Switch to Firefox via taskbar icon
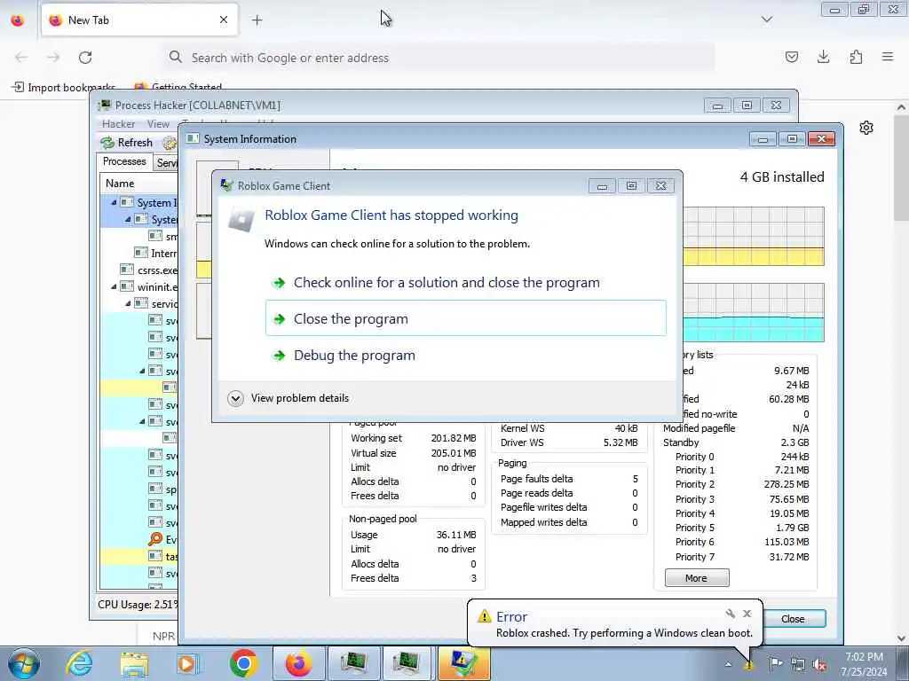 tap(298, 663)
